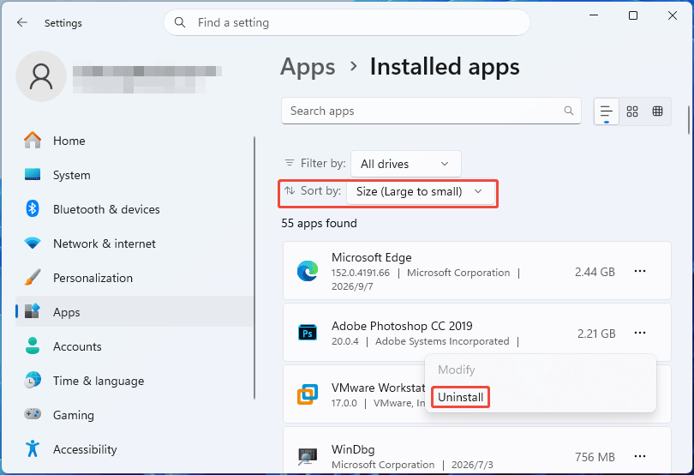694x475 pixels.
Task: Open Bluetooth & devices page
Action: pos(135,208)
